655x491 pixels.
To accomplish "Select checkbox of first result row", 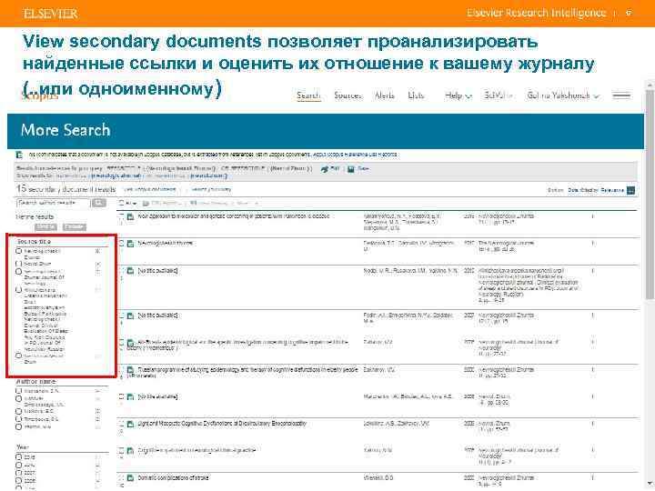I will click(122, 216).
